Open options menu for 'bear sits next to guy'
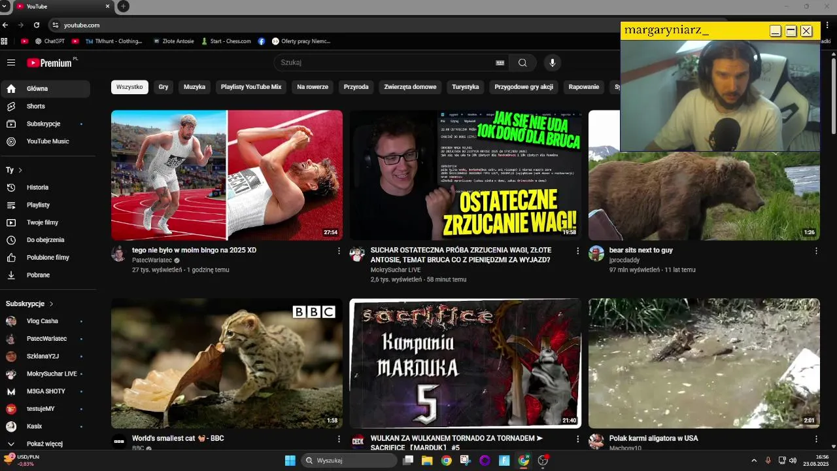The height and width of the screenshot is (471, 837). (x=816, y=251)
